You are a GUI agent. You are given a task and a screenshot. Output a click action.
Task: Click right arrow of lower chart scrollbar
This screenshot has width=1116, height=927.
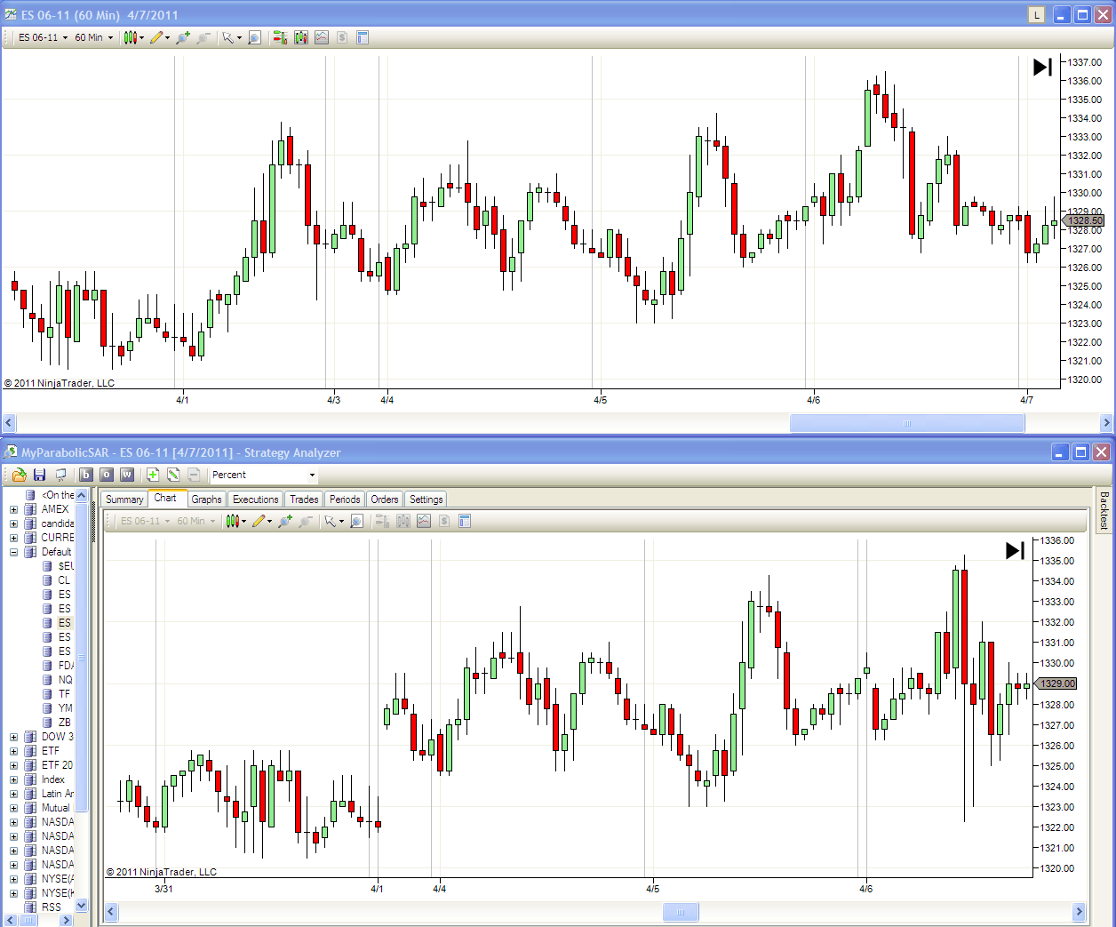click(x=1079, y=912)
